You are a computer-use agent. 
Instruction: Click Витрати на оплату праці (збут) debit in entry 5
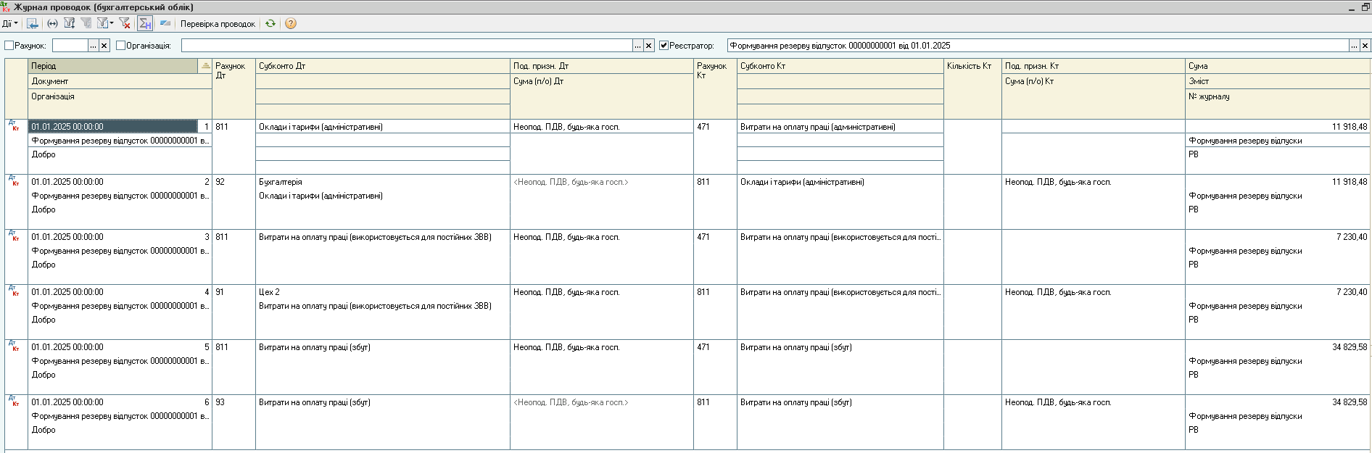click(x=383, y=347)
